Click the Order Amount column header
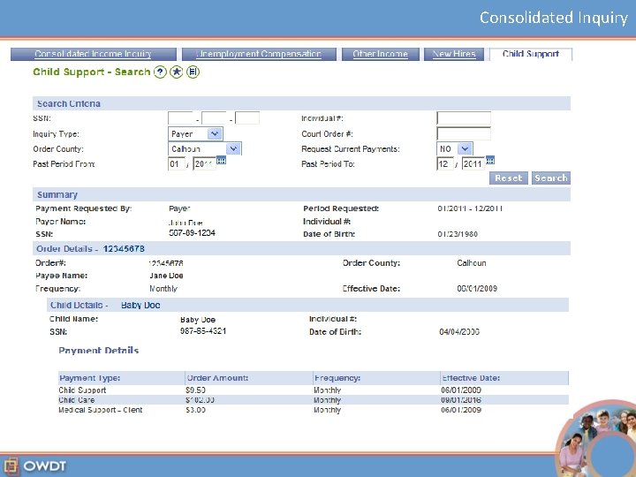 coord(248,378)
